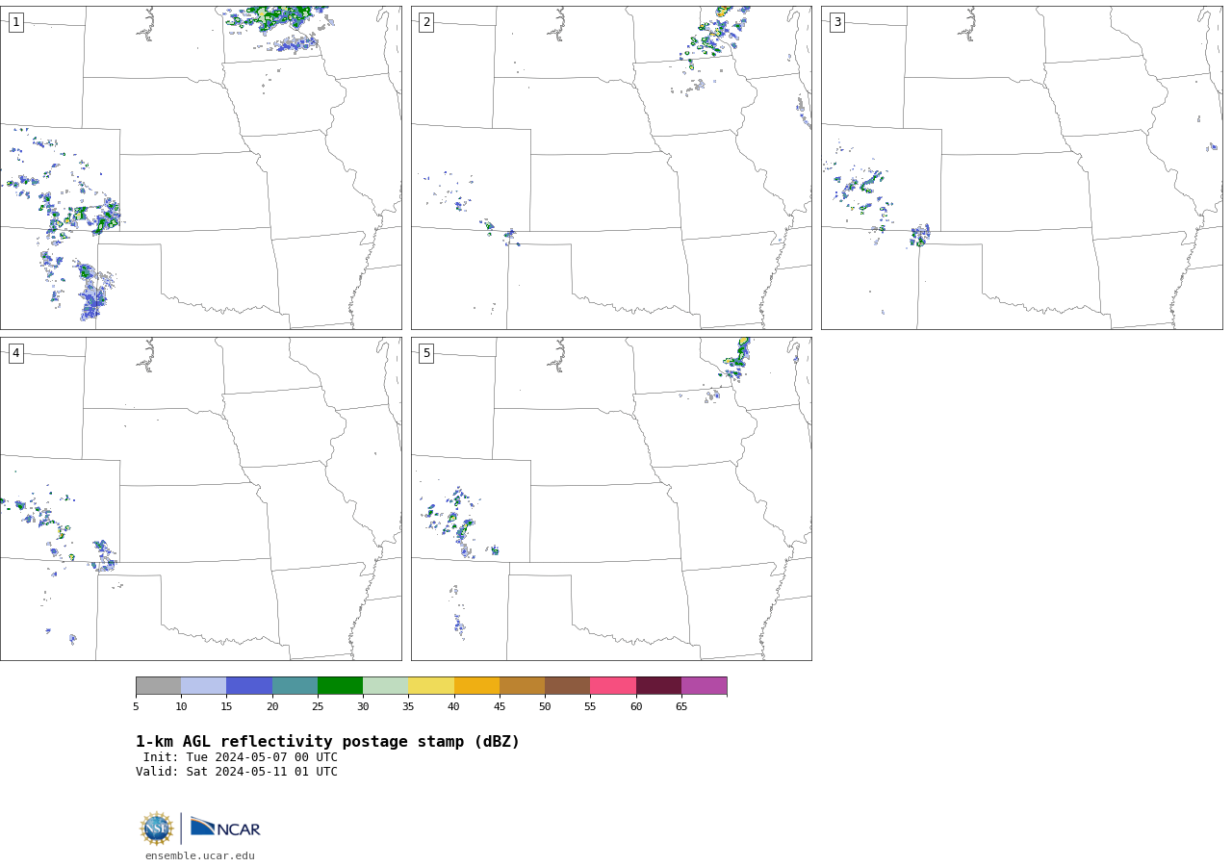Open ensemble member 4 reflectivity map
The width and height of the screenshot is (1232, 867).
point(200,498)
